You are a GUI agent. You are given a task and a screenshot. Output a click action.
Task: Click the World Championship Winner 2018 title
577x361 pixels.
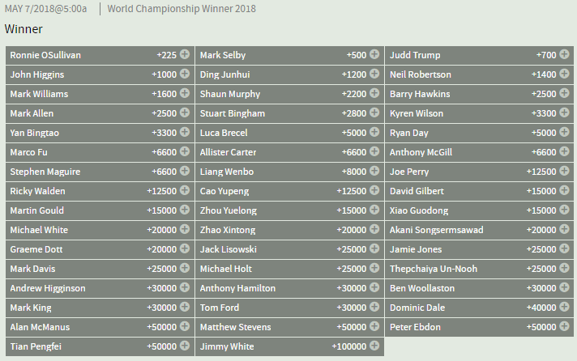point(182,9)
